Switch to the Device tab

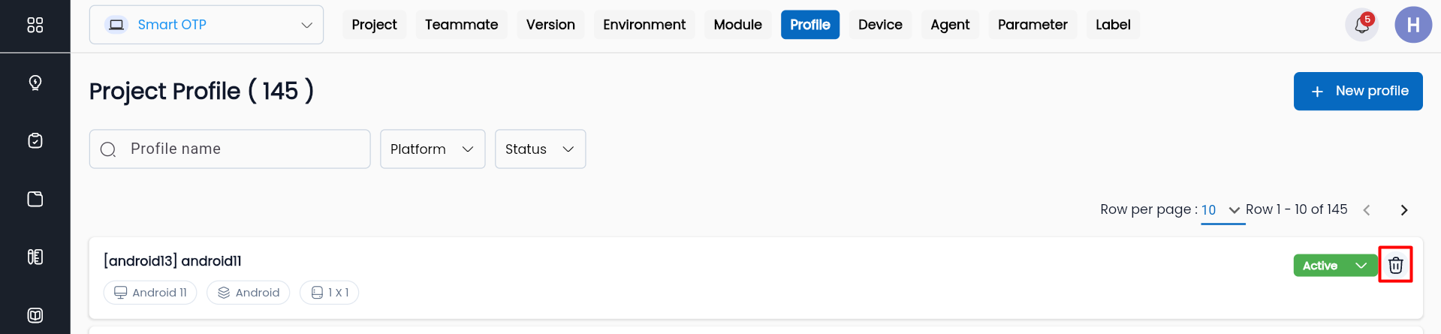[880, 25]
